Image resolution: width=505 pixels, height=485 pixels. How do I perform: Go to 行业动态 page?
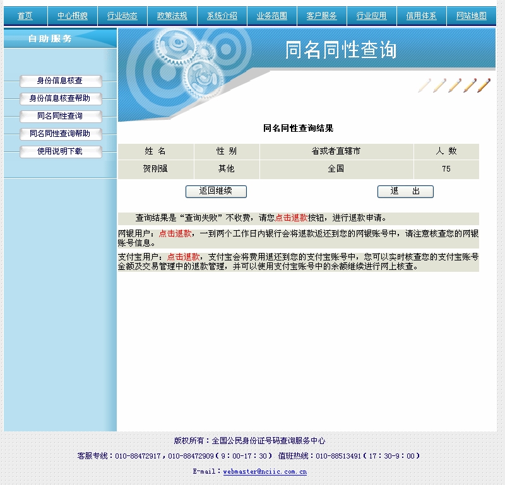click(122, 15)
